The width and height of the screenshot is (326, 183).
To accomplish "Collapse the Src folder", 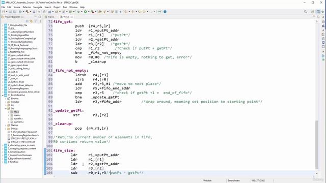I will point(6,108).
